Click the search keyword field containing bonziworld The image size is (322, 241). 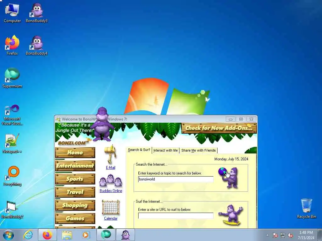[176, 179]
